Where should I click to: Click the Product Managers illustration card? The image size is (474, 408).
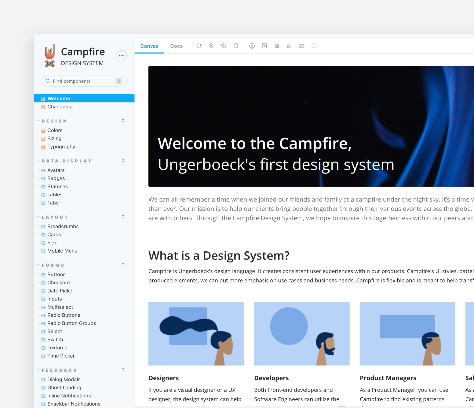[407, 333]
